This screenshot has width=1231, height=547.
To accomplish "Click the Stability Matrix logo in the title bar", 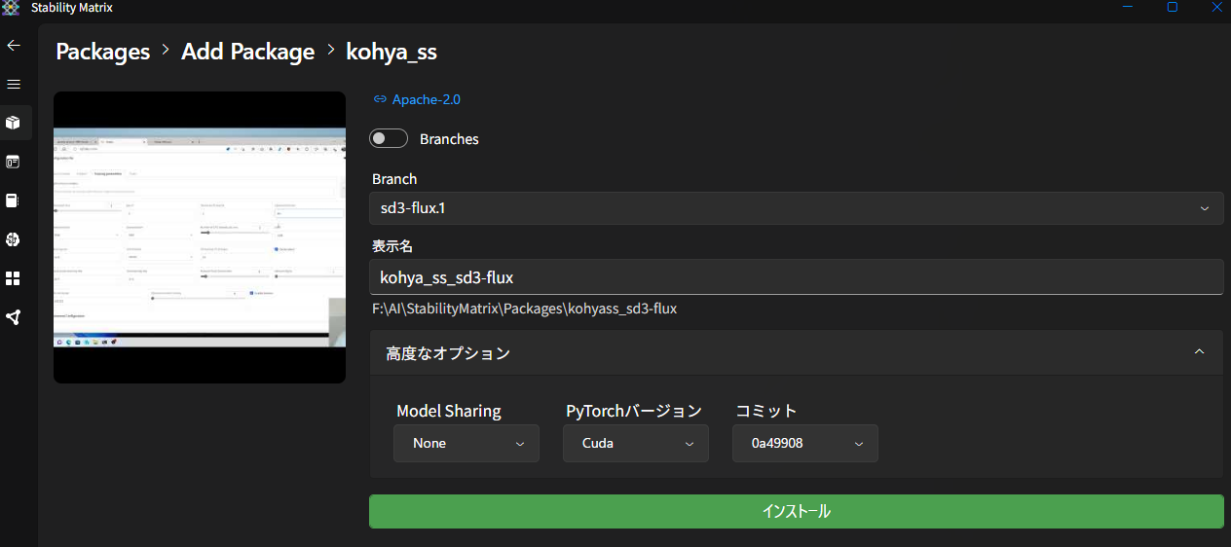I will 11,8.
